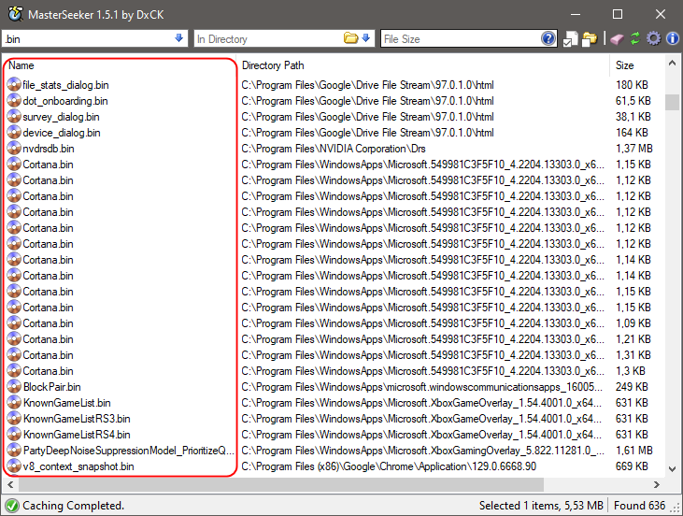Click the 61,5 KB size value

coord(633,101)
